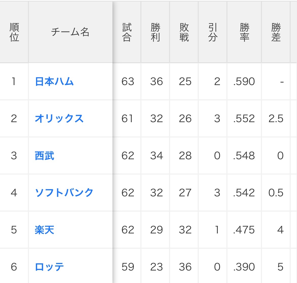The image size is (297, 283).
Task: Select the 試合 column header
Action: click(127, 32)
